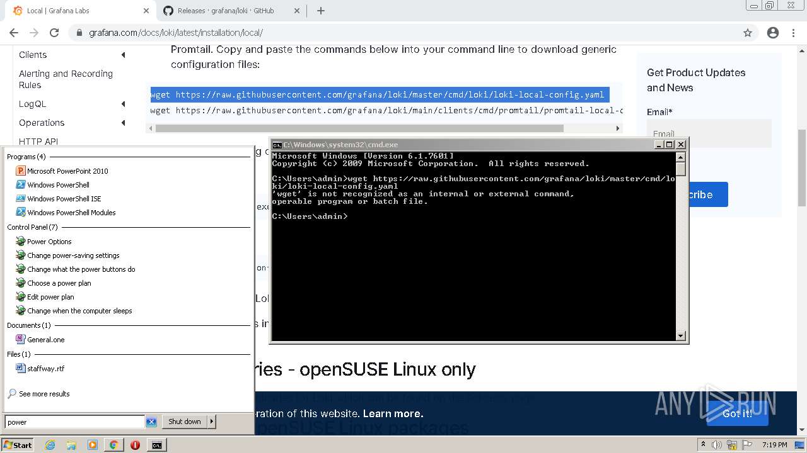Viewport: 807px width, 453px height.
Task: Click the Shut down button
Action: [x=185, y=422]
